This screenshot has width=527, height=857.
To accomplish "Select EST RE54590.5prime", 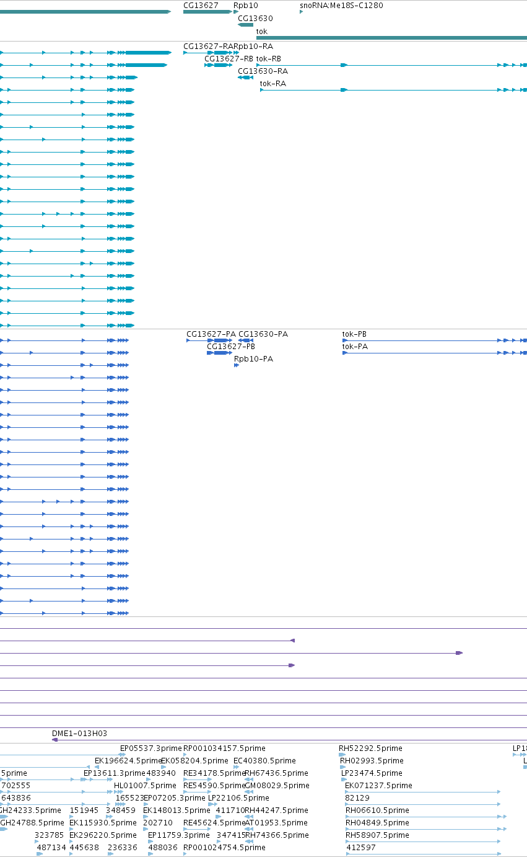I will pos(214,785).
